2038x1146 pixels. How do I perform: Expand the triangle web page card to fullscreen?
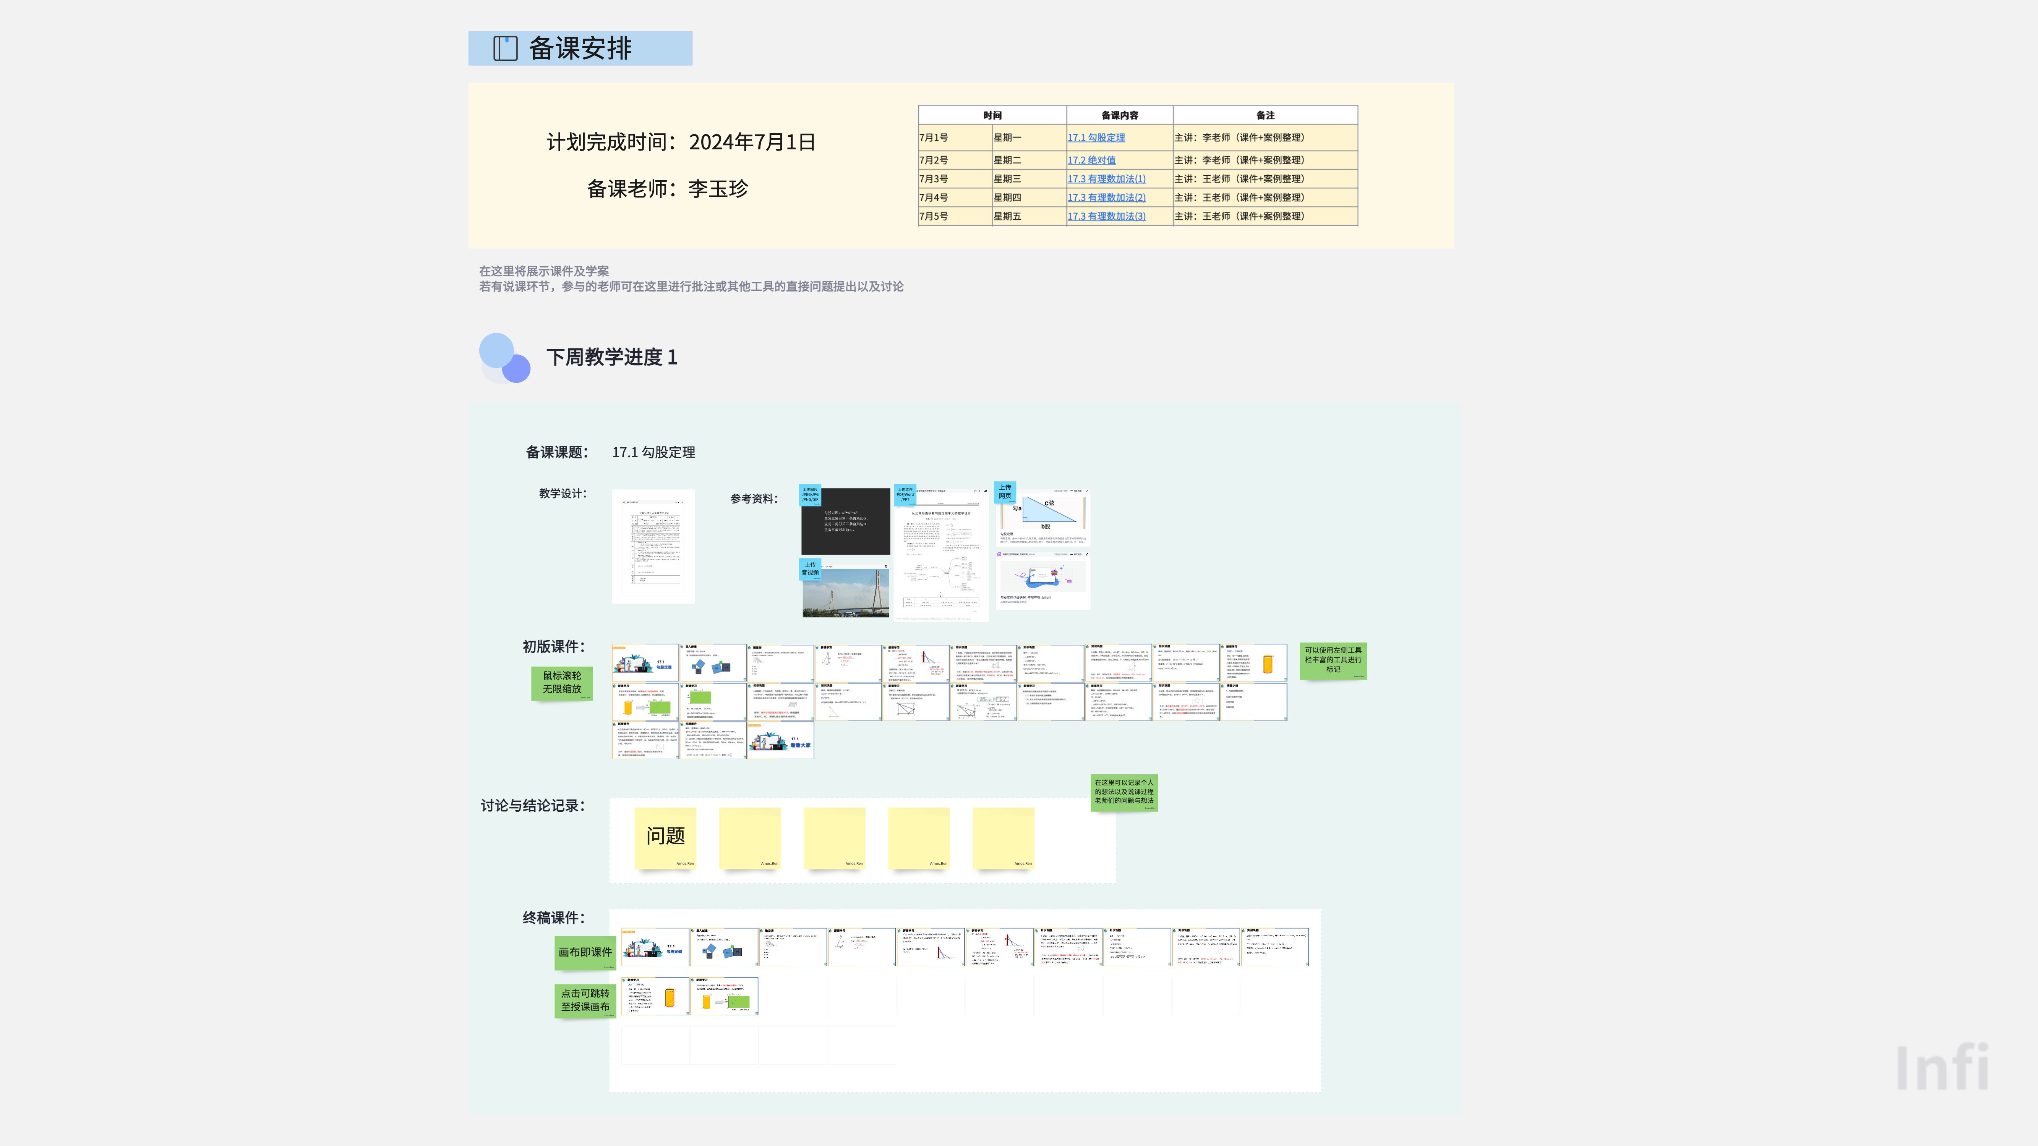[x=1087, y=490]
